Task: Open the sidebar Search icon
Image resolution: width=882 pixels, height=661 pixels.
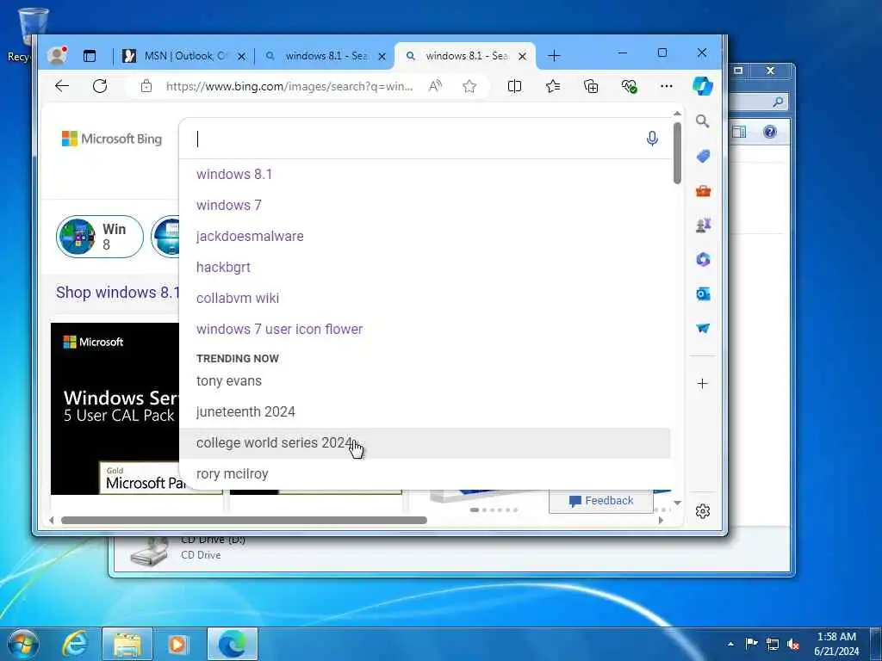Action: click(x=702, y=120)
